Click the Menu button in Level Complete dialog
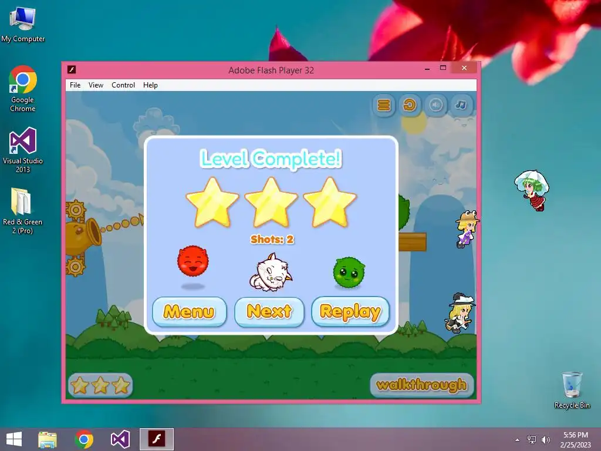 [x=189, y=312]
